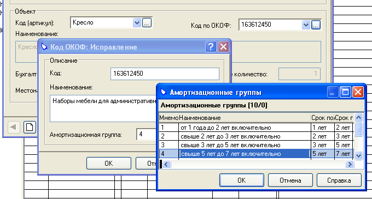Select row 'от 1 года до 2 лет включительно'
The height and width of the screenshot is (199, 372).
click(x=256, y=128)
